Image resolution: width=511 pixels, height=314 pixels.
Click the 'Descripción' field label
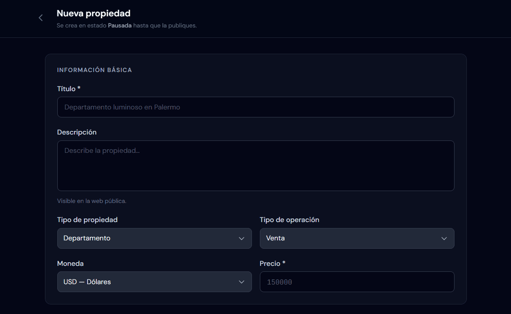click(x=77, y=132)
